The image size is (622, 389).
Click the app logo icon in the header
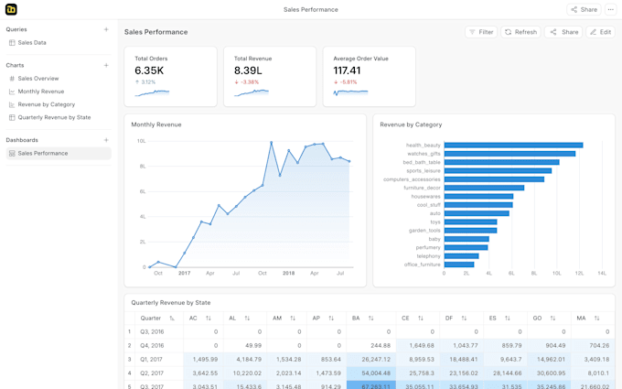click(11, 9)
